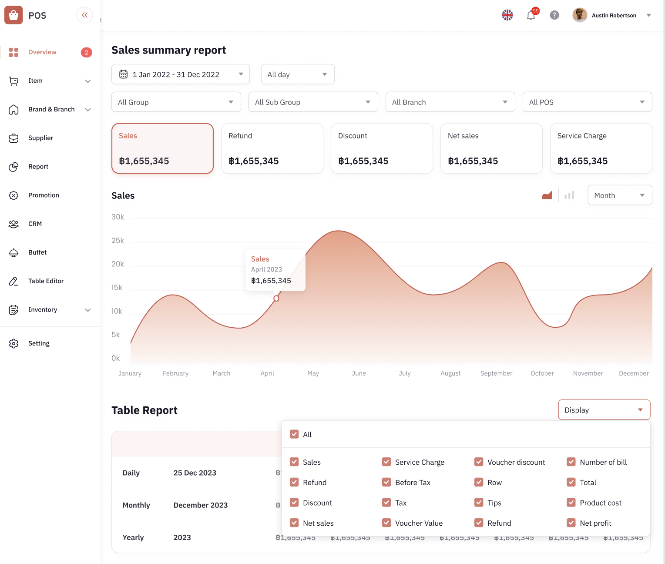
Task: Click the Table Editor pencil icon
Action: click(x=13, y=281)
